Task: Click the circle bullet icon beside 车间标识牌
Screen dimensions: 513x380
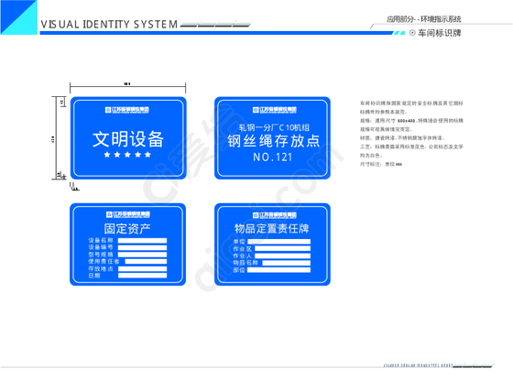Action: [412, 33]
